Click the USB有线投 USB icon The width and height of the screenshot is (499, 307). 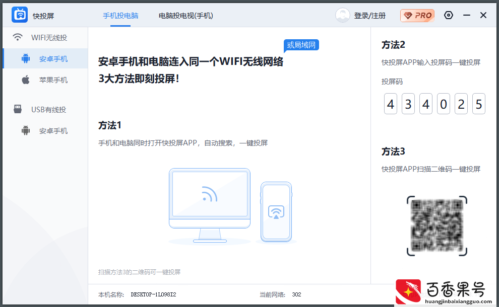click(18, 109)
